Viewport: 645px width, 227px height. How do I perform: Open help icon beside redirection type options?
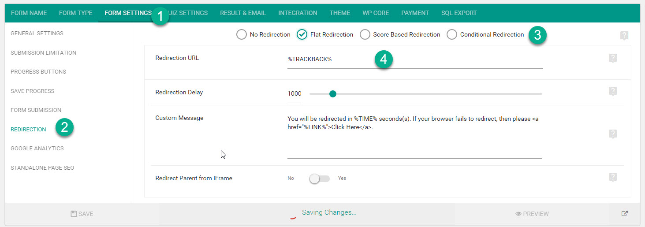click(624, 36)
